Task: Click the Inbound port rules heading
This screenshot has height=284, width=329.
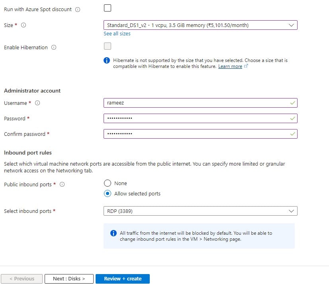Action: tap(28, 153)
